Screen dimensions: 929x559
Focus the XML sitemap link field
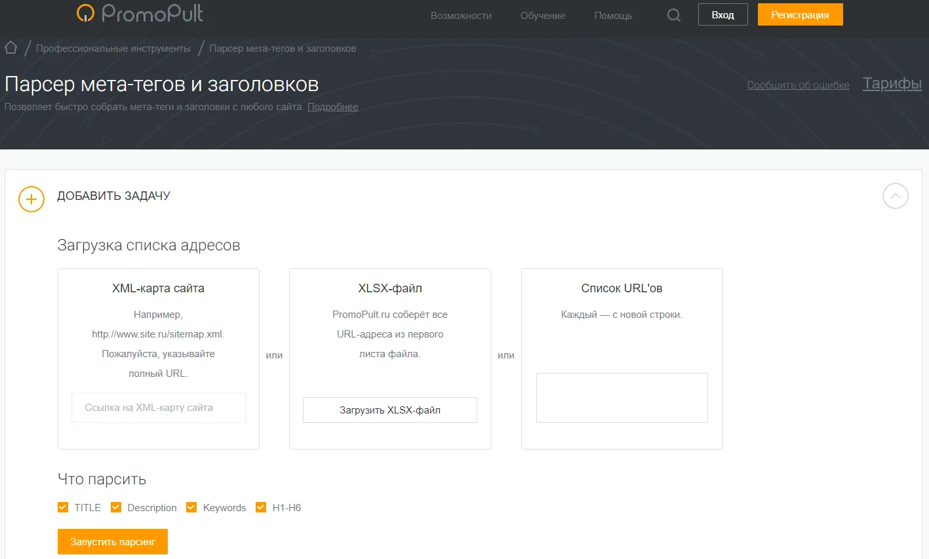tap(159, 408)
